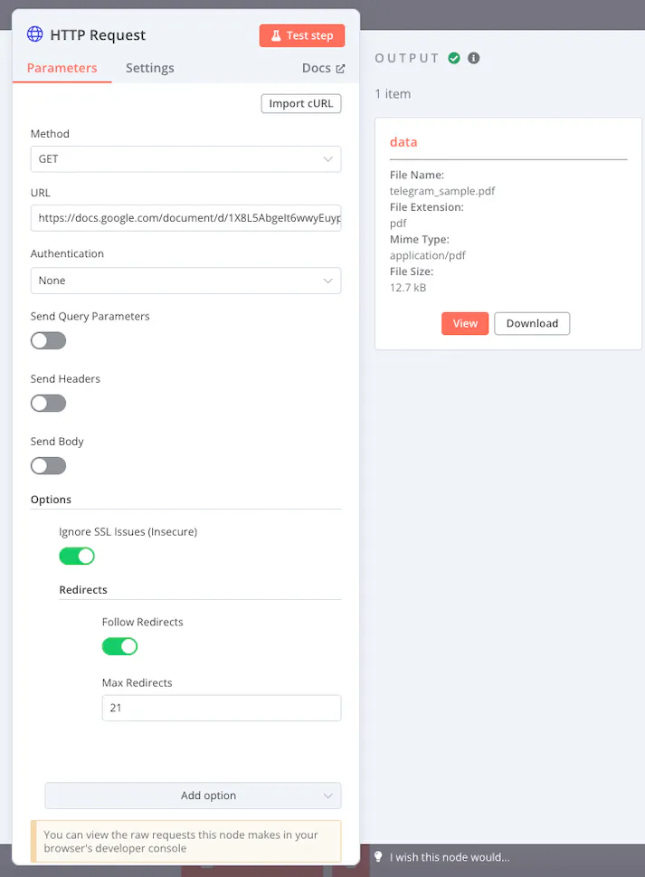Image resolution: width=645 pixels, height=877 pixels.
Task: Disable Ignore SSL Issues toggle
Action: 77,555
